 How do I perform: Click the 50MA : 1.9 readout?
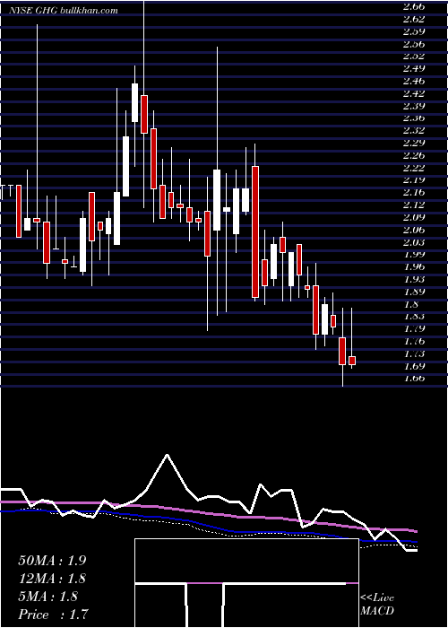point(52,561)
